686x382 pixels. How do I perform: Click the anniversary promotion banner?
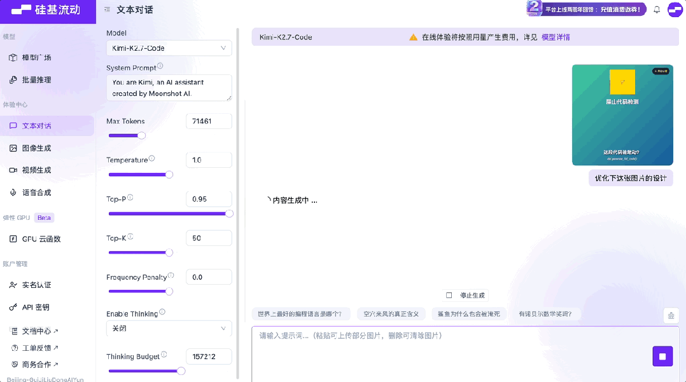(586, 9)
